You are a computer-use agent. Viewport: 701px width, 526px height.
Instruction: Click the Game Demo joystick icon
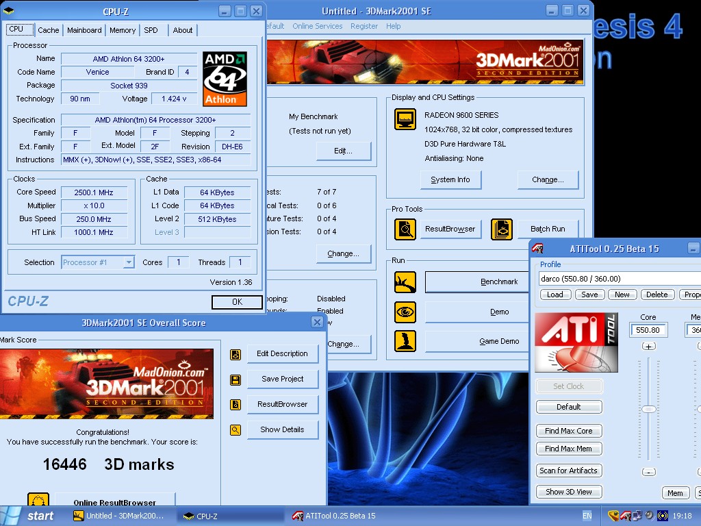pos(405,341)
